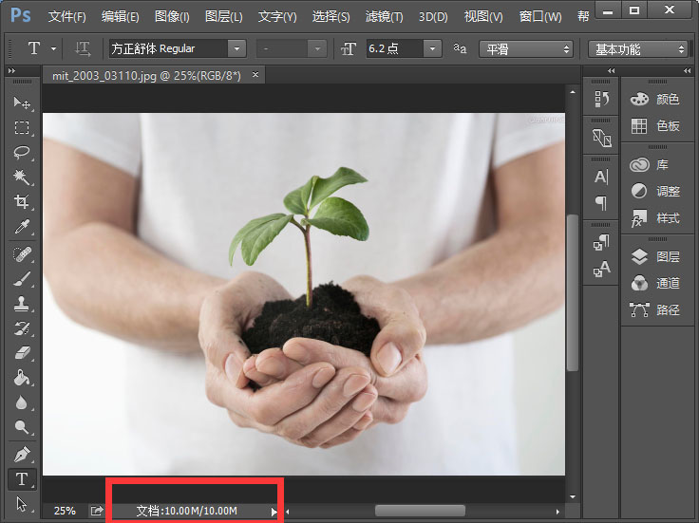Select the Move tool
699x523 pixels.
point(22,103)
